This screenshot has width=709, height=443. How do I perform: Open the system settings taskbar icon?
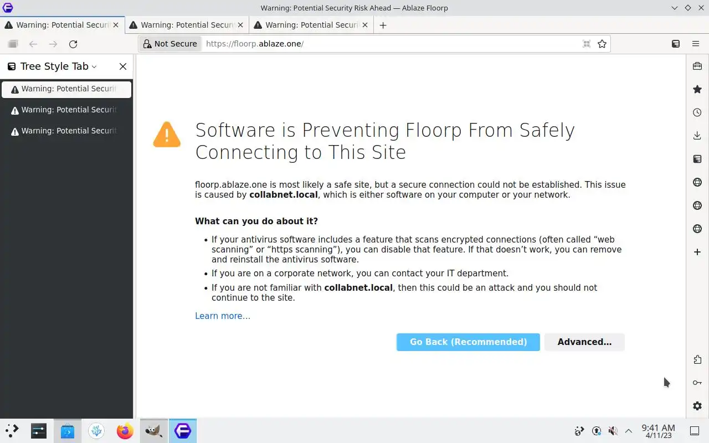[39, 431]
